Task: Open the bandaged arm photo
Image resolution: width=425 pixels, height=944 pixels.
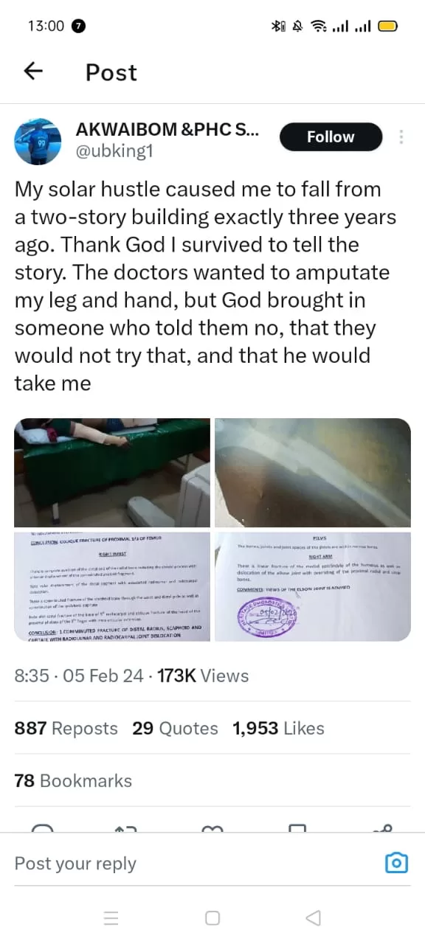Action: coord(111,473)
